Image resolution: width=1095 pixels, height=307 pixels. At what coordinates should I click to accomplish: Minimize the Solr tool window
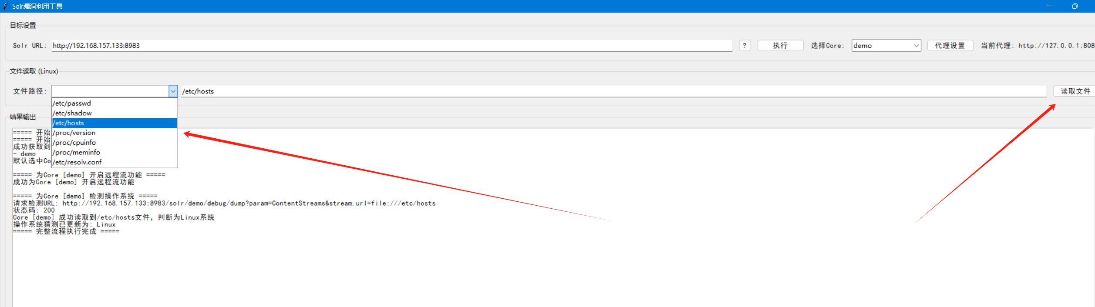(1050, 6)
